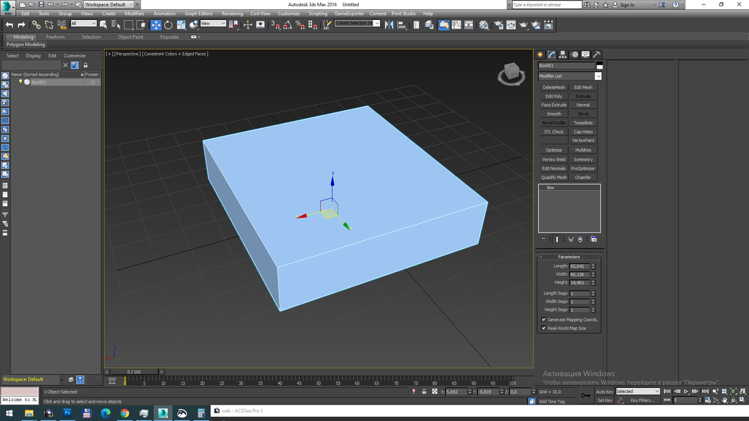Apply the Edit Poly modifier button
The height and width of the screenshot is (421, 749).
coord(554,96)
